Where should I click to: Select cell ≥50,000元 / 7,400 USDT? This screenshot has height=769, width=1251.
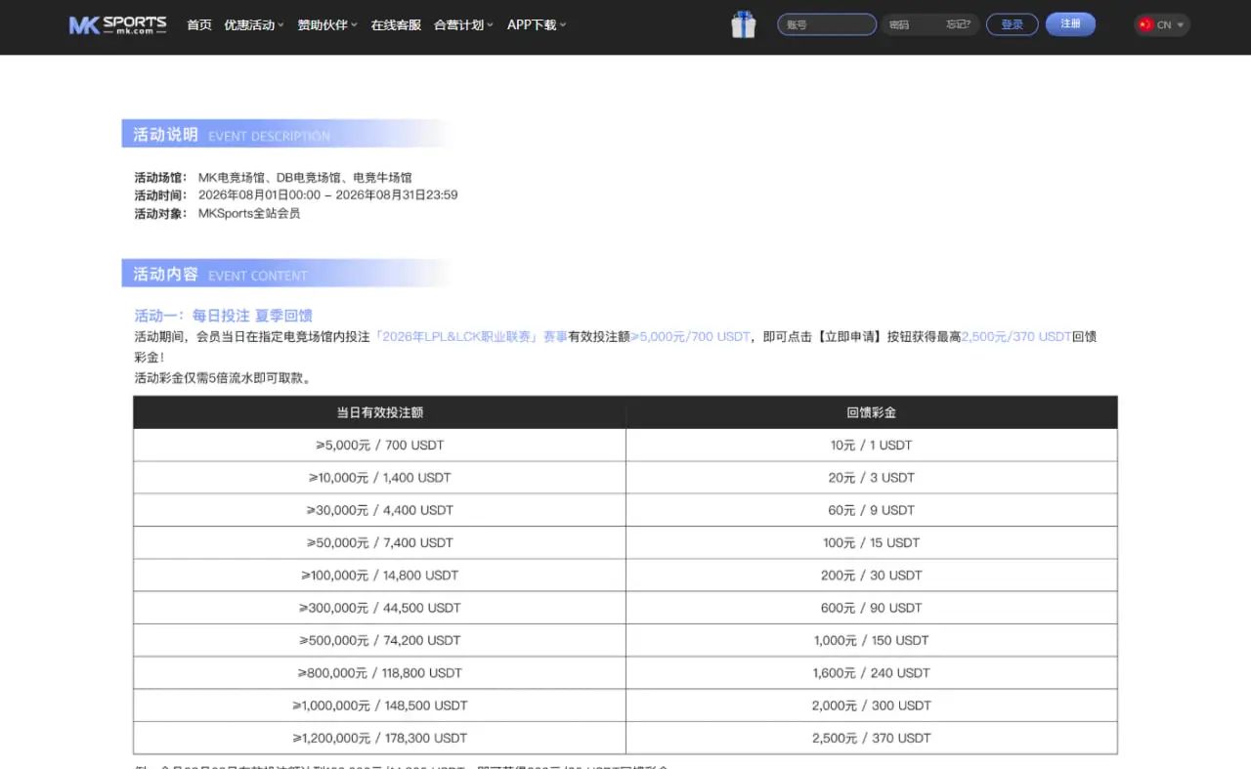click(379, 542)
